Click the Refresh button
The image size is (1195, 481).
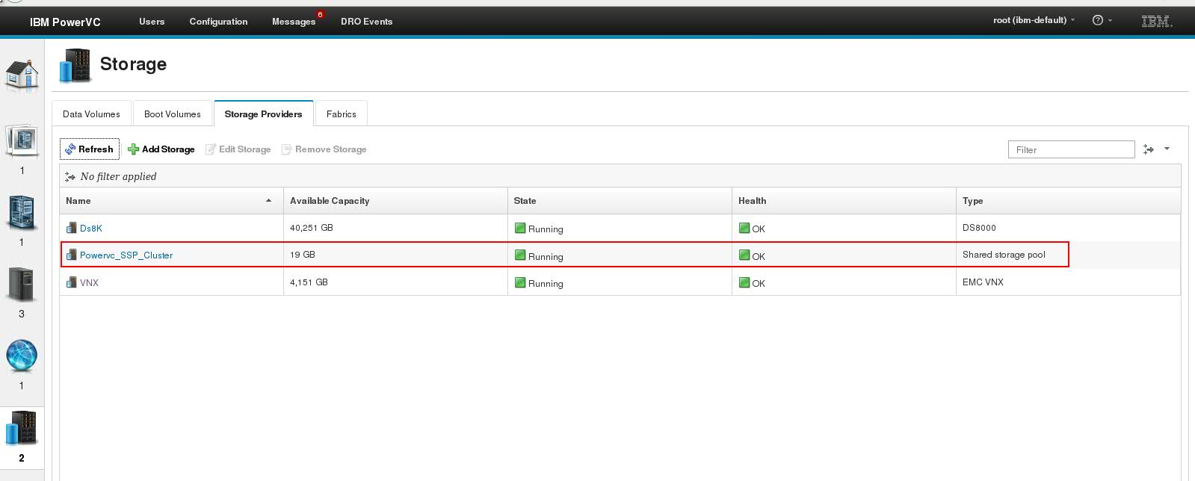click(x=90, y=149)
